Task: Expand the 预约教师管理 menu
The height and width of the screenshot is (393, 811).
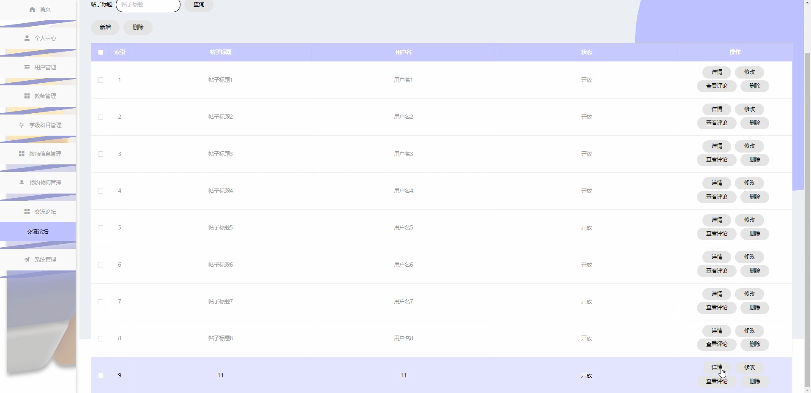Action: pyautogui.click(x=38, y=183)
